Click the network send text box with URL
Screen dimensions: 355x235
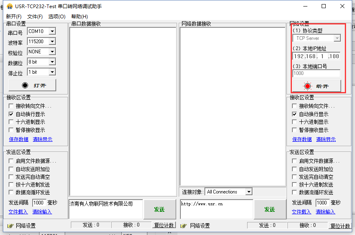pyautogui.click(x=216, y=209)
